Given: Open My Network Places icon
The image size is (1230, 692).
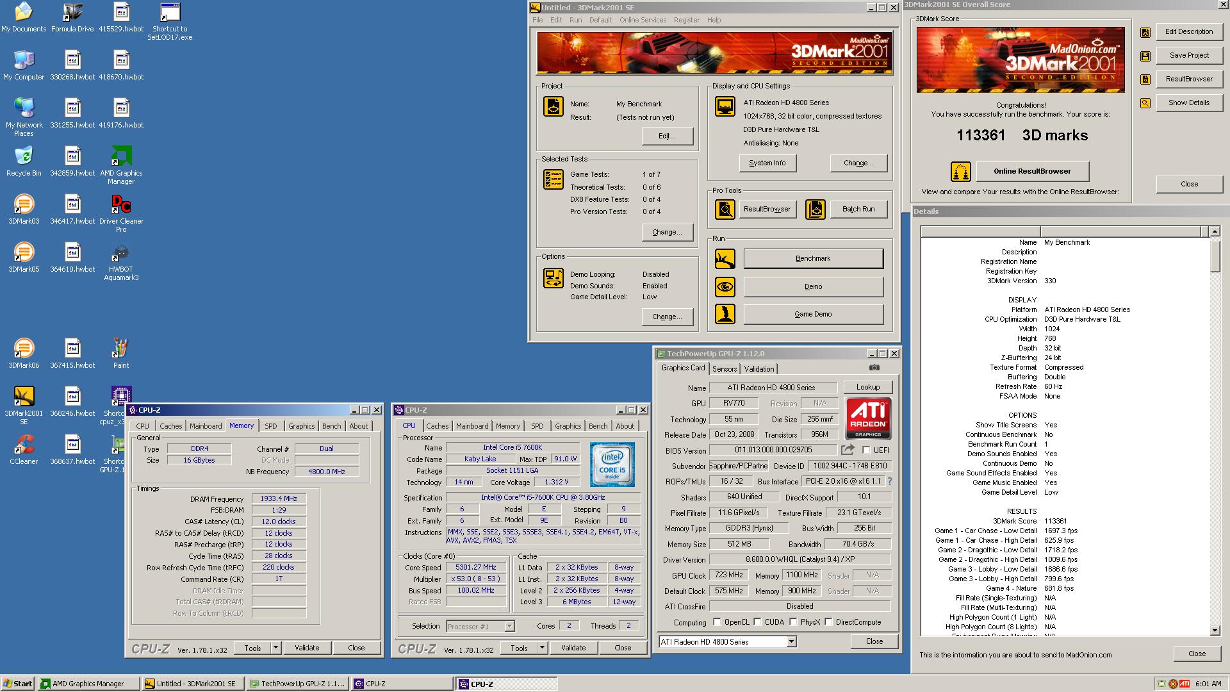Looking at the screenshot, I should 24,118.
